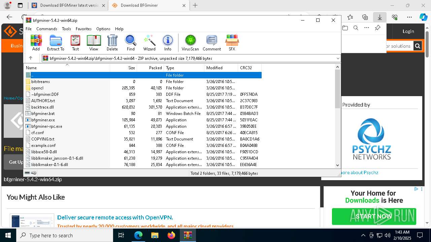The height and width of the screenshot is (242, 431).
Task: Click the START NOW ad button
Action: pyautogui.click(x=374, y=216)
